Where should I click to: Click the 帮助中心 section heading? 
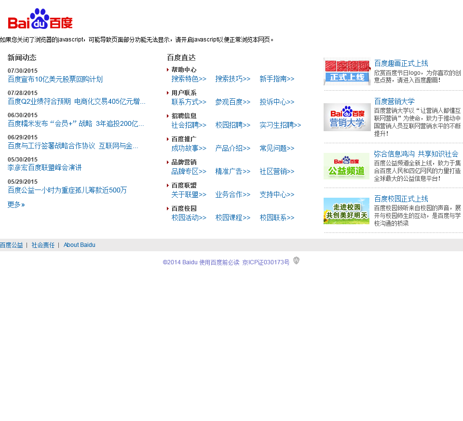tap(184, 69)
